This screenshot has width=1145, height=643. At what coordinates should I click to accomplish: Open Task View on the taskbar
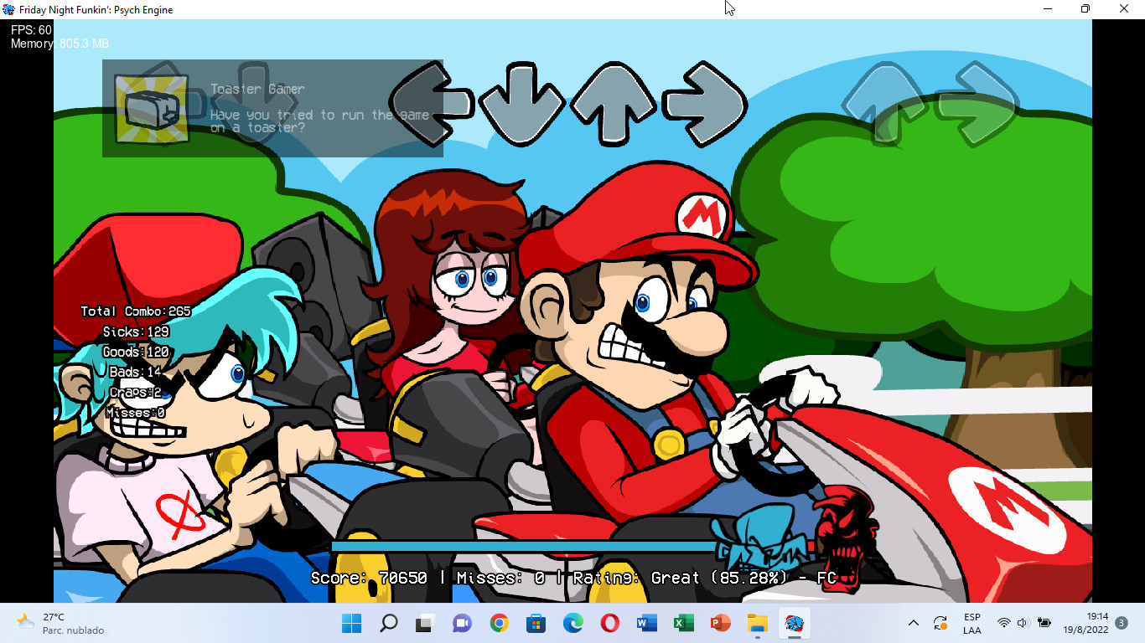tap(426, 623)
